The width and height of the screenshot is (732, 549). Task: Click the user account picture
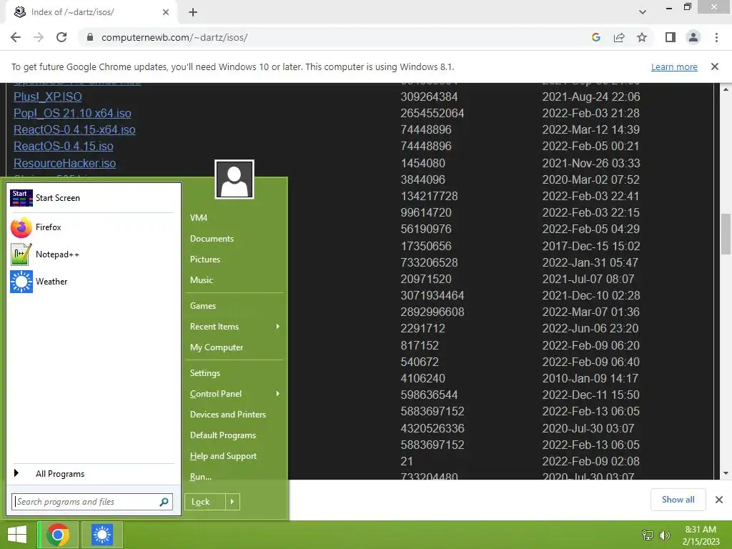coord(234,179)
